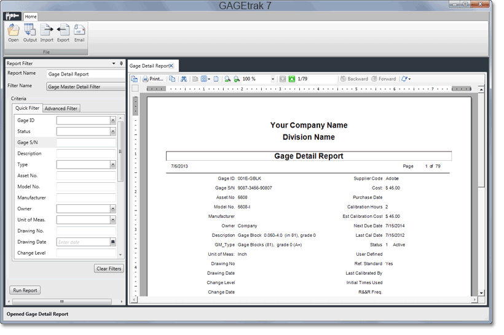
Task: Expand the Owner dropdown
Action: click(113, 209)
